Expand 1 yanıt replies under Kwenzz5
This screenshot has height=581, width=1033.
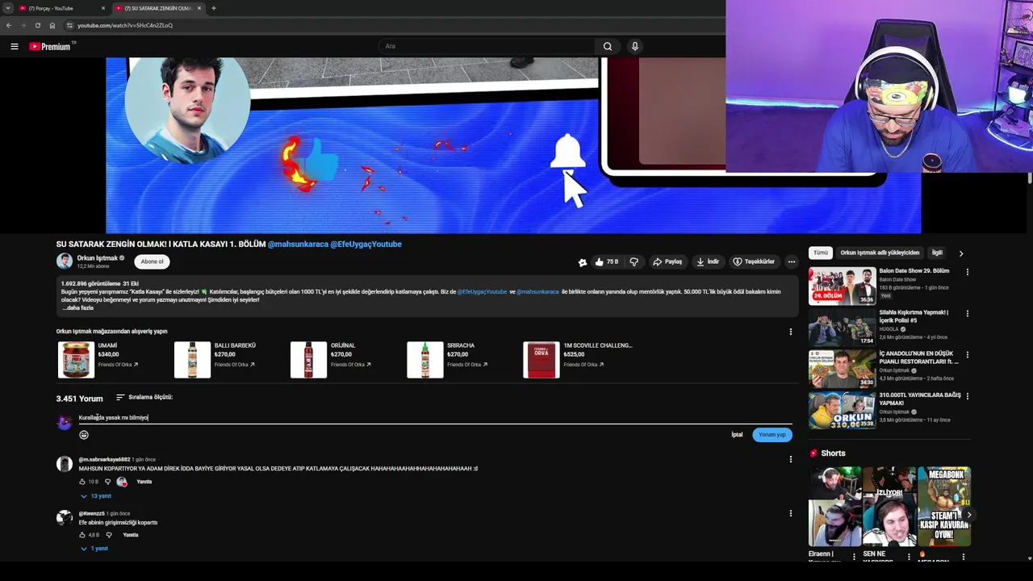tap(94, 549)
